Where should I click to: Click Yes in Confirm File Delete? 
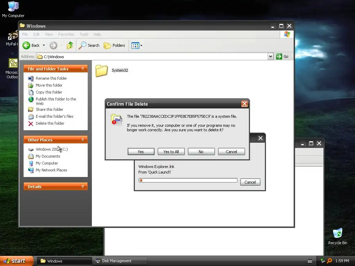(x=141, y=152)
